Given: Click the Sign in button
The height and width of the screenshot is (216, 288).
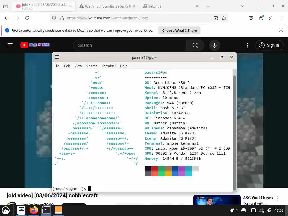Looking at the screenshot, I should [269, 45].
